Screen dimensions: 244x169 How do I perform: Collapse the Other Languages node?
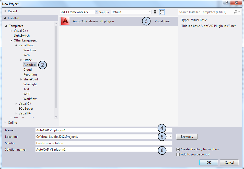click(x=11, y=40)
